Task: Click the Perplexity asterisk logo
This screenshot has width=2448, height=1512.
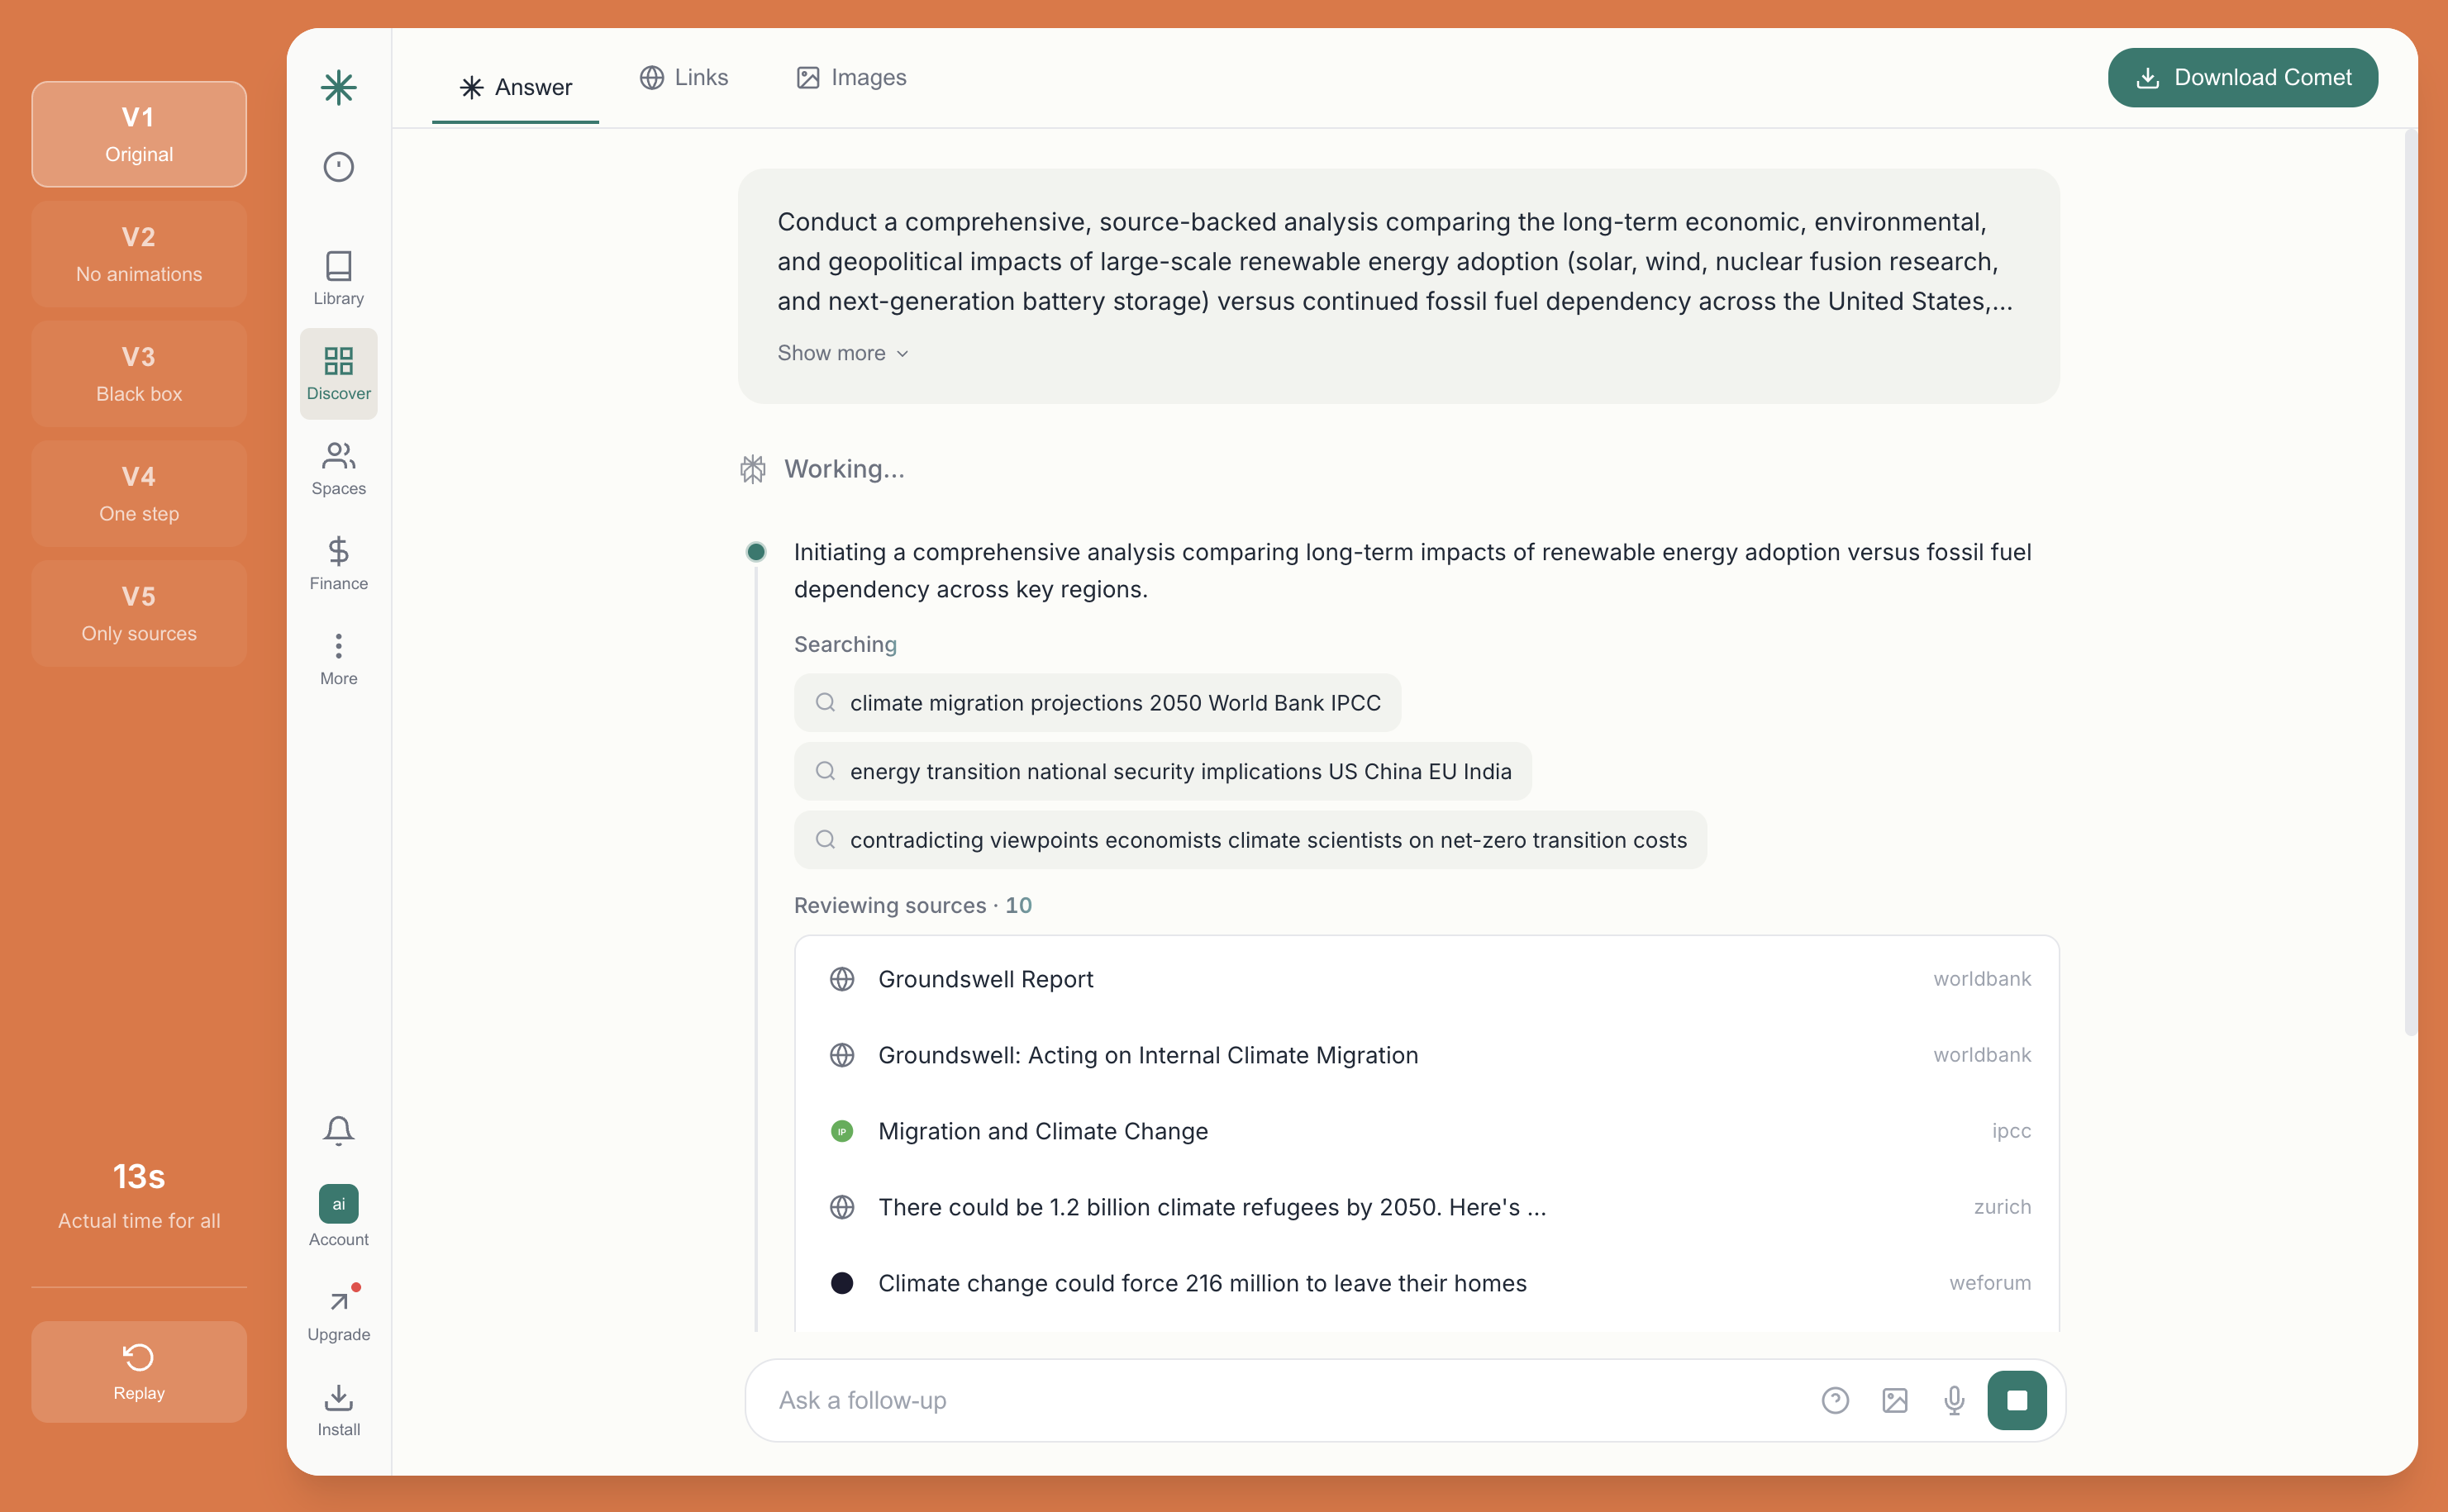Action: coord(338,88)
